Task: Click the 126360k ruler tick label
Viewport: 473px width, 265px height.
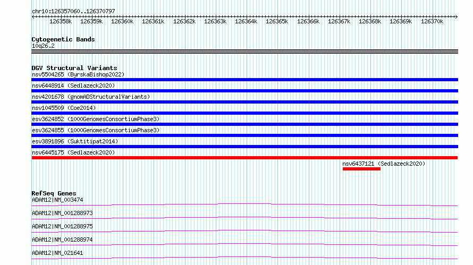Action: [x=122, y=21]
